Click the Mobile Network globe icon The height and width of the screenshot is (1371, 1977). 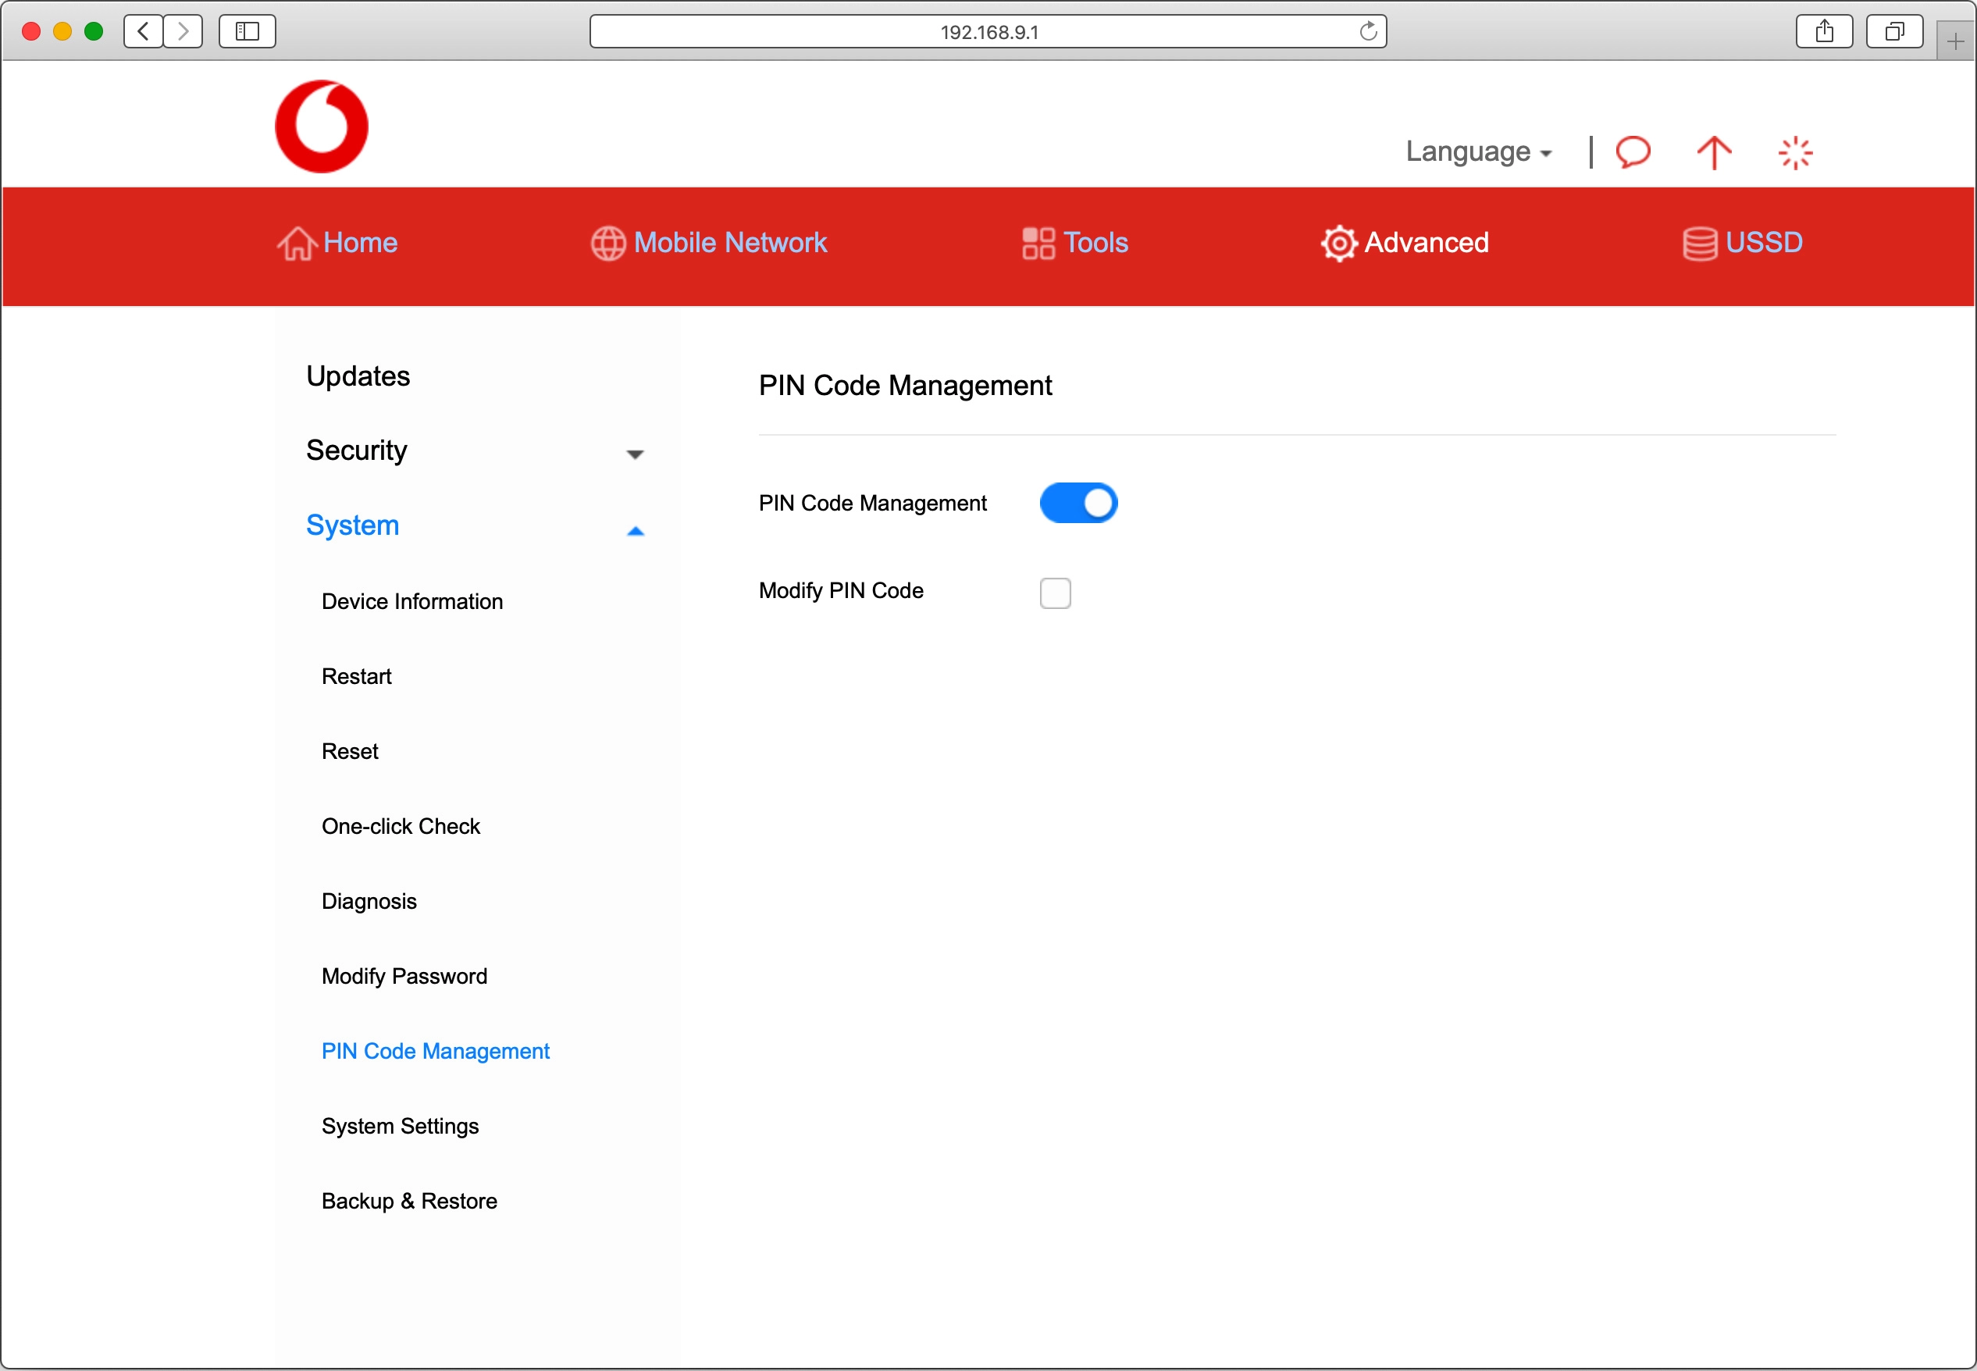(x=608, y=243)
